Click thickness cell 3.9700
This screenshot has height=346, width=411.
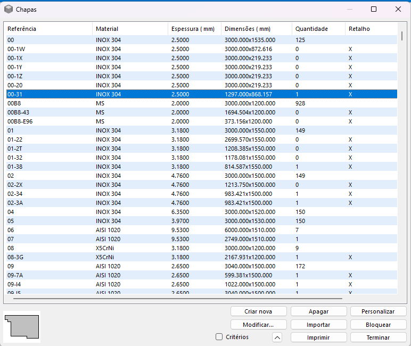tap(180, 221)
